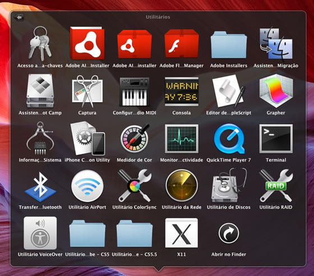Screen dimensions: 314x276
Task: Click the Captura scissors icon
Action: (x=87, y=91)
